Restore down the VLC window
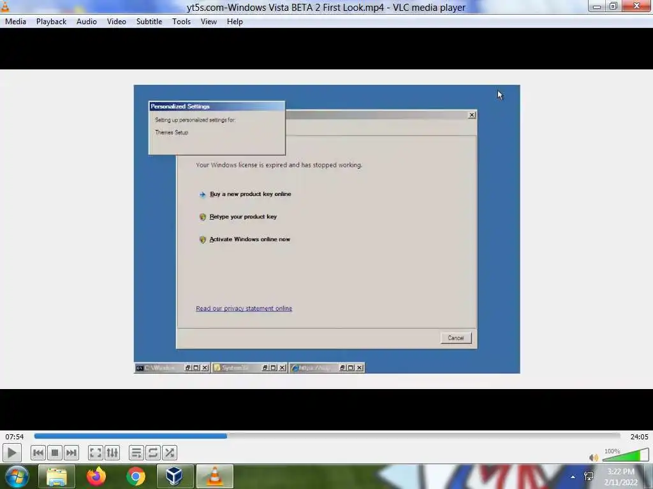653x489 pixels. tap(613, 6)
